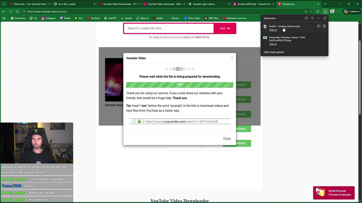Open the downloads folder from the İndirmeler header

(307, 18)
